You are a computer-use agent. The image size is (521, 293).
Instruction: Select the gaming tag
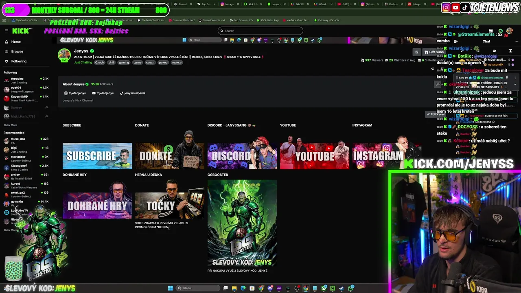pos(124,62)
